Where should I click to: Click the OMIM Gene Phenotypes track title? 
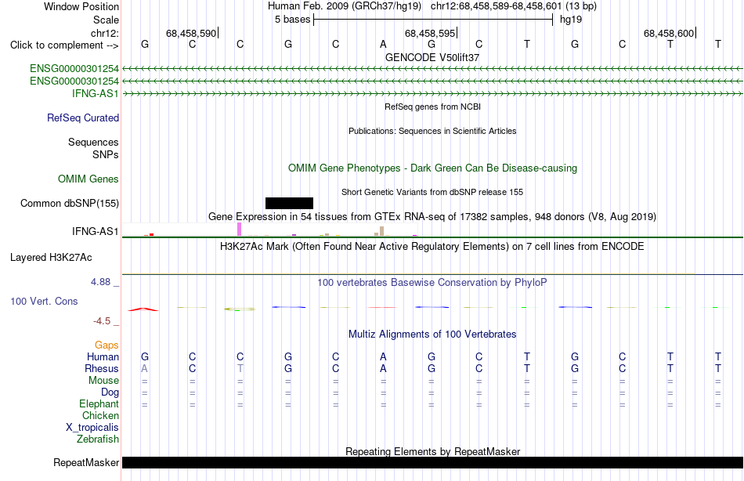(x=432, y=168)
